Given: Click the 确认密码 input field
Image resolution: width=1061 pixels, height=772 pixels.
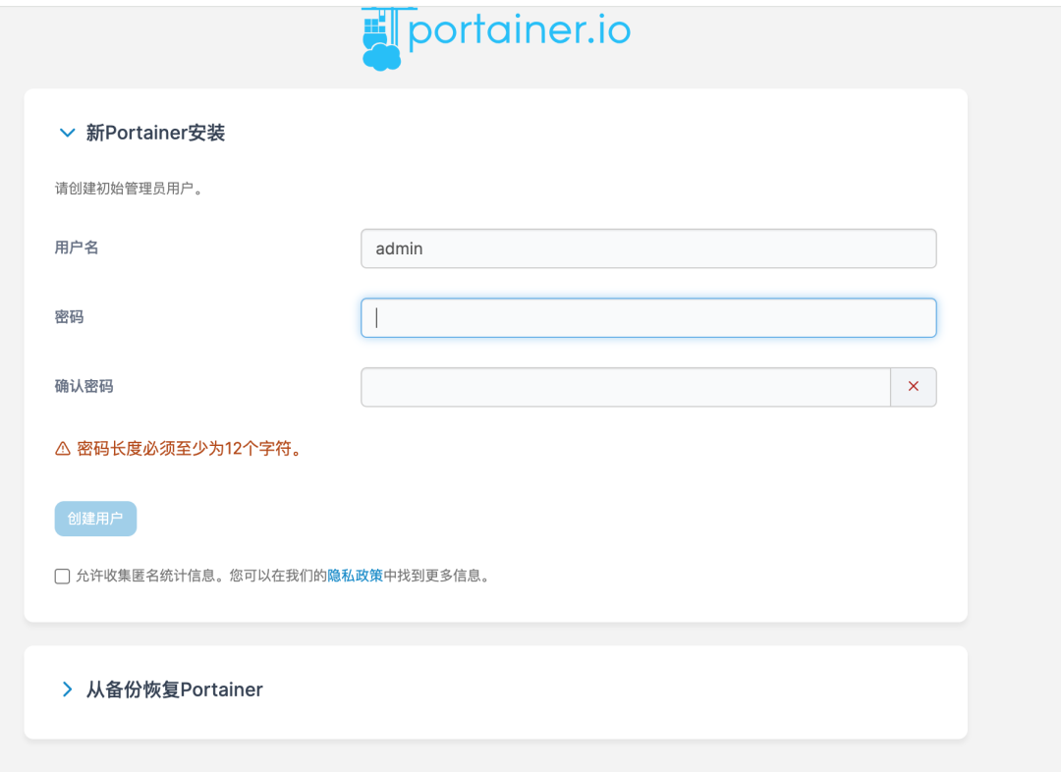Looking at the screenshot, I should [625, 387].
